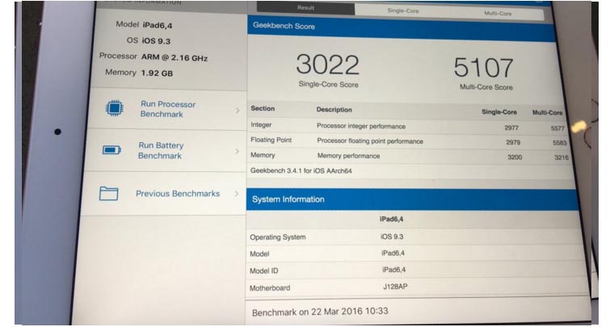The height and width of the screenshot is (327, 614).
Task: Click OS iOS 9.3 in sidebar
Action: (149, 40)
